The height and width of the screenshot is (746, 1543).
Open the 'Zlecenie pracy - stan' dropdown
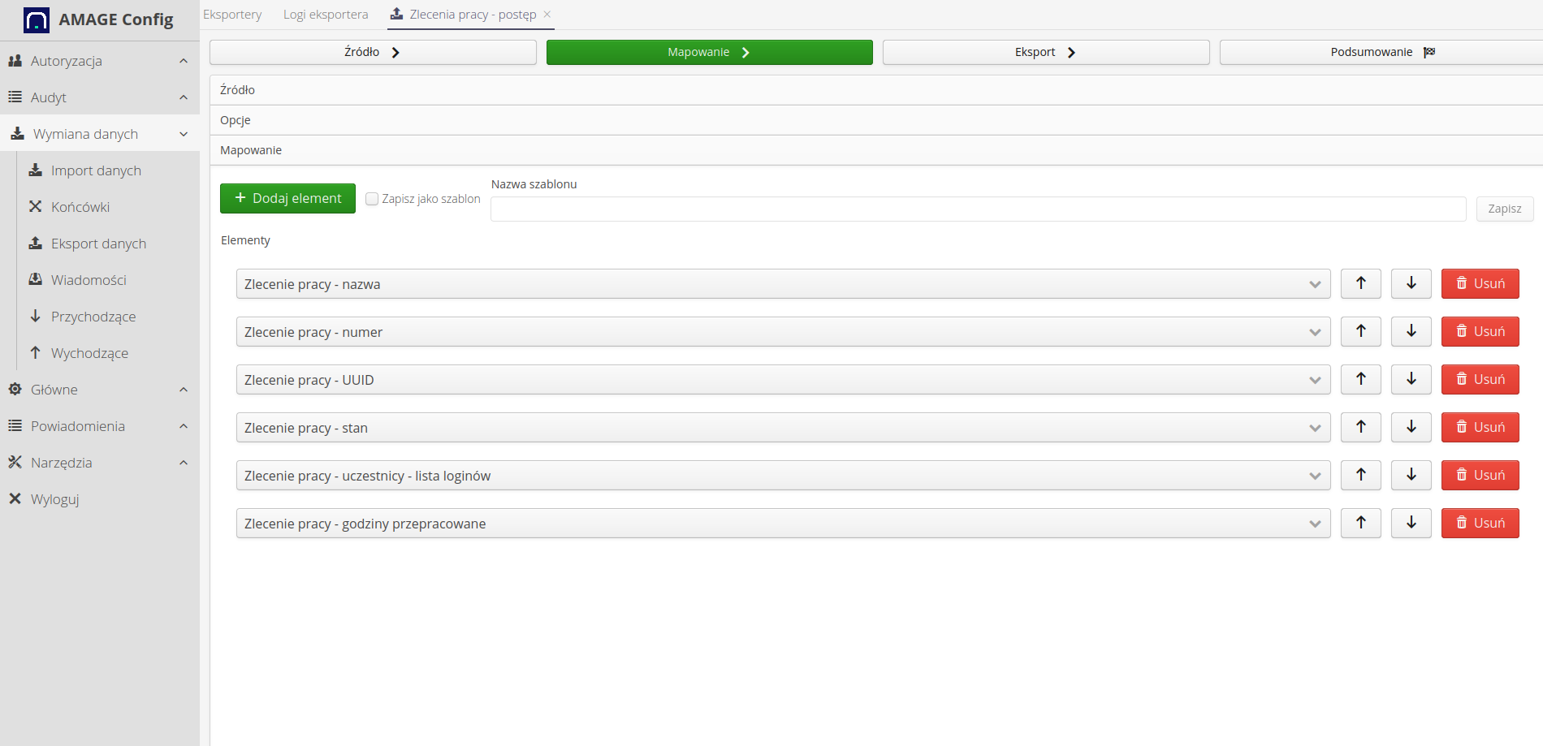pos(782,428)
